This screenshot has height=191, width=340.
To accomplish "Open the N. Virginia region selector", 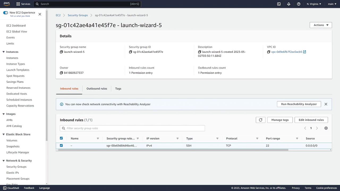I will [x=314, y=4].
